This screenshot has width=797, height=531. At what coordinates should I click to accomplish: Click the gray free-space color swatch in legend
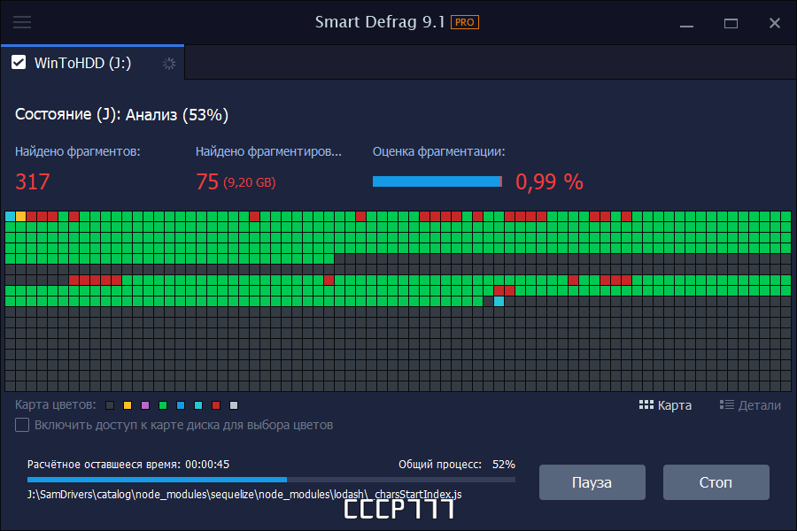point(110,404)
